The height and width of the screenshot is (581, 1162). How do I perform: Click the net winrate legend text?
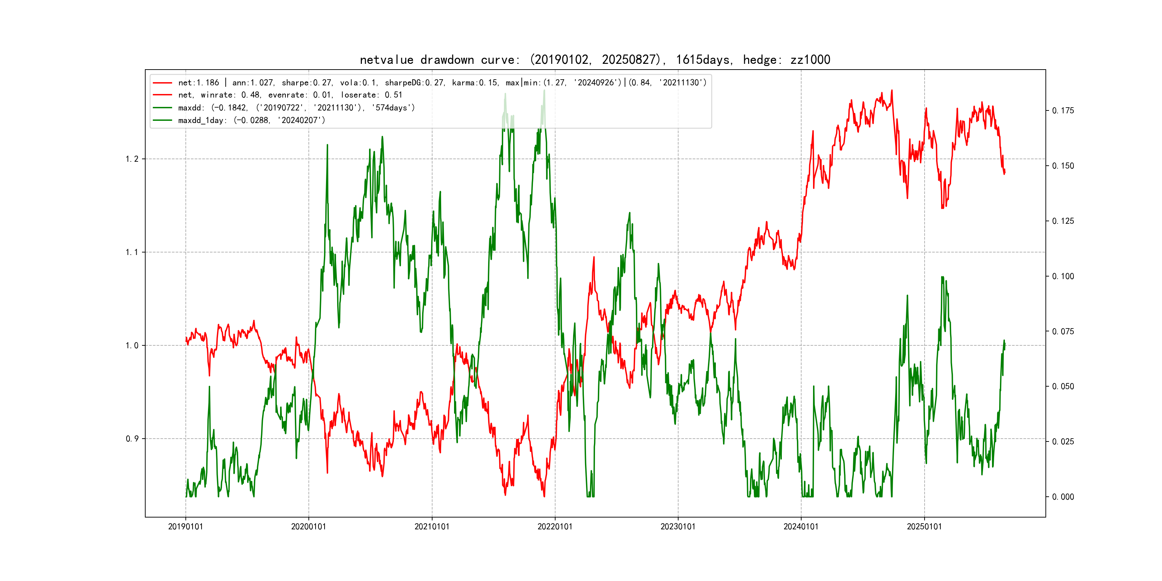(290, 95)
